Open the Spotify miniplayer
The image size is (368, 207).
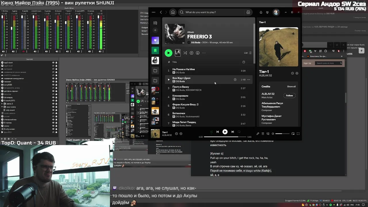click(x=293, y=134)
